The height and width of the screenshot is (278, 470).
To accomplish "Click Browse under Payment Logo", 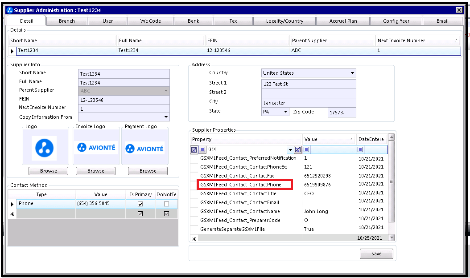I will pos(148,171).
